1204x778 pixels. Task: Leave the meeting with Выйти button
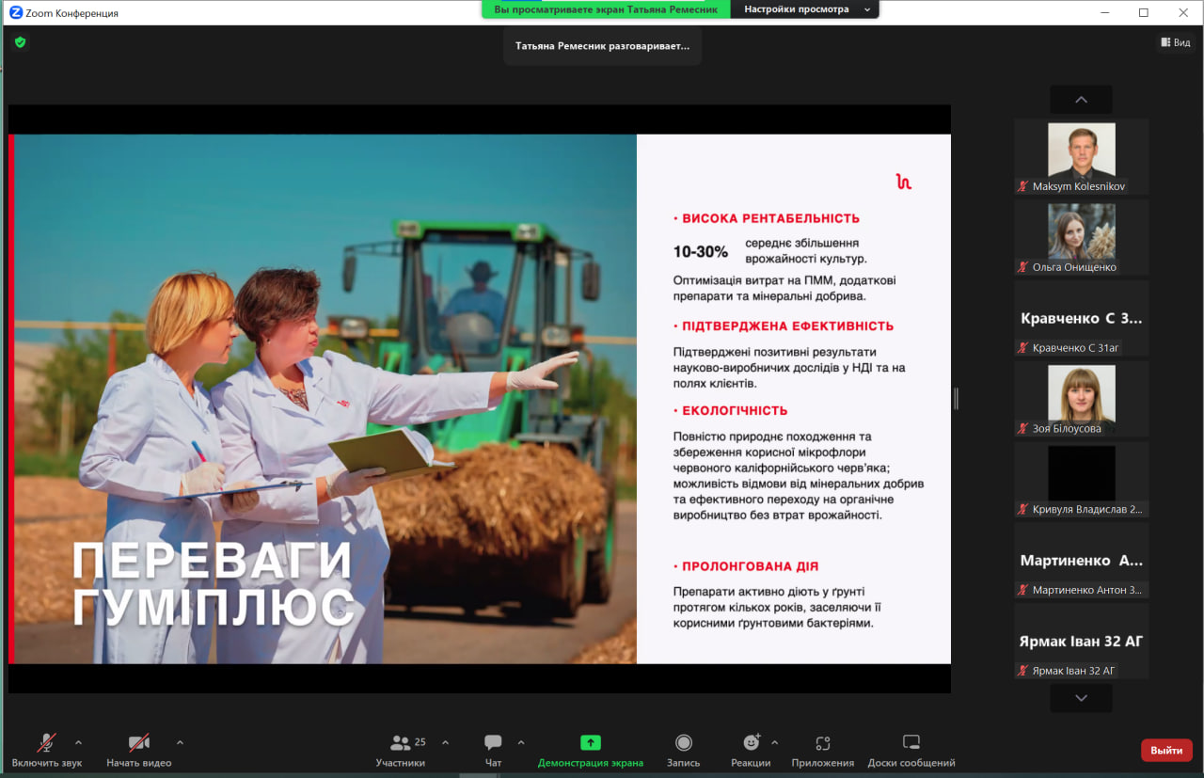[1166, 750]
